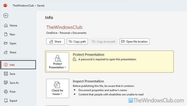Click the Print printer icon

(6, 92)
